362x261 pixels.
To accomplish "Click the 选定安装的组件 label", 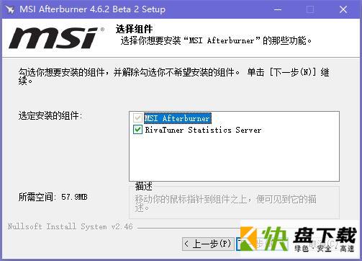I will pos(50,116).
